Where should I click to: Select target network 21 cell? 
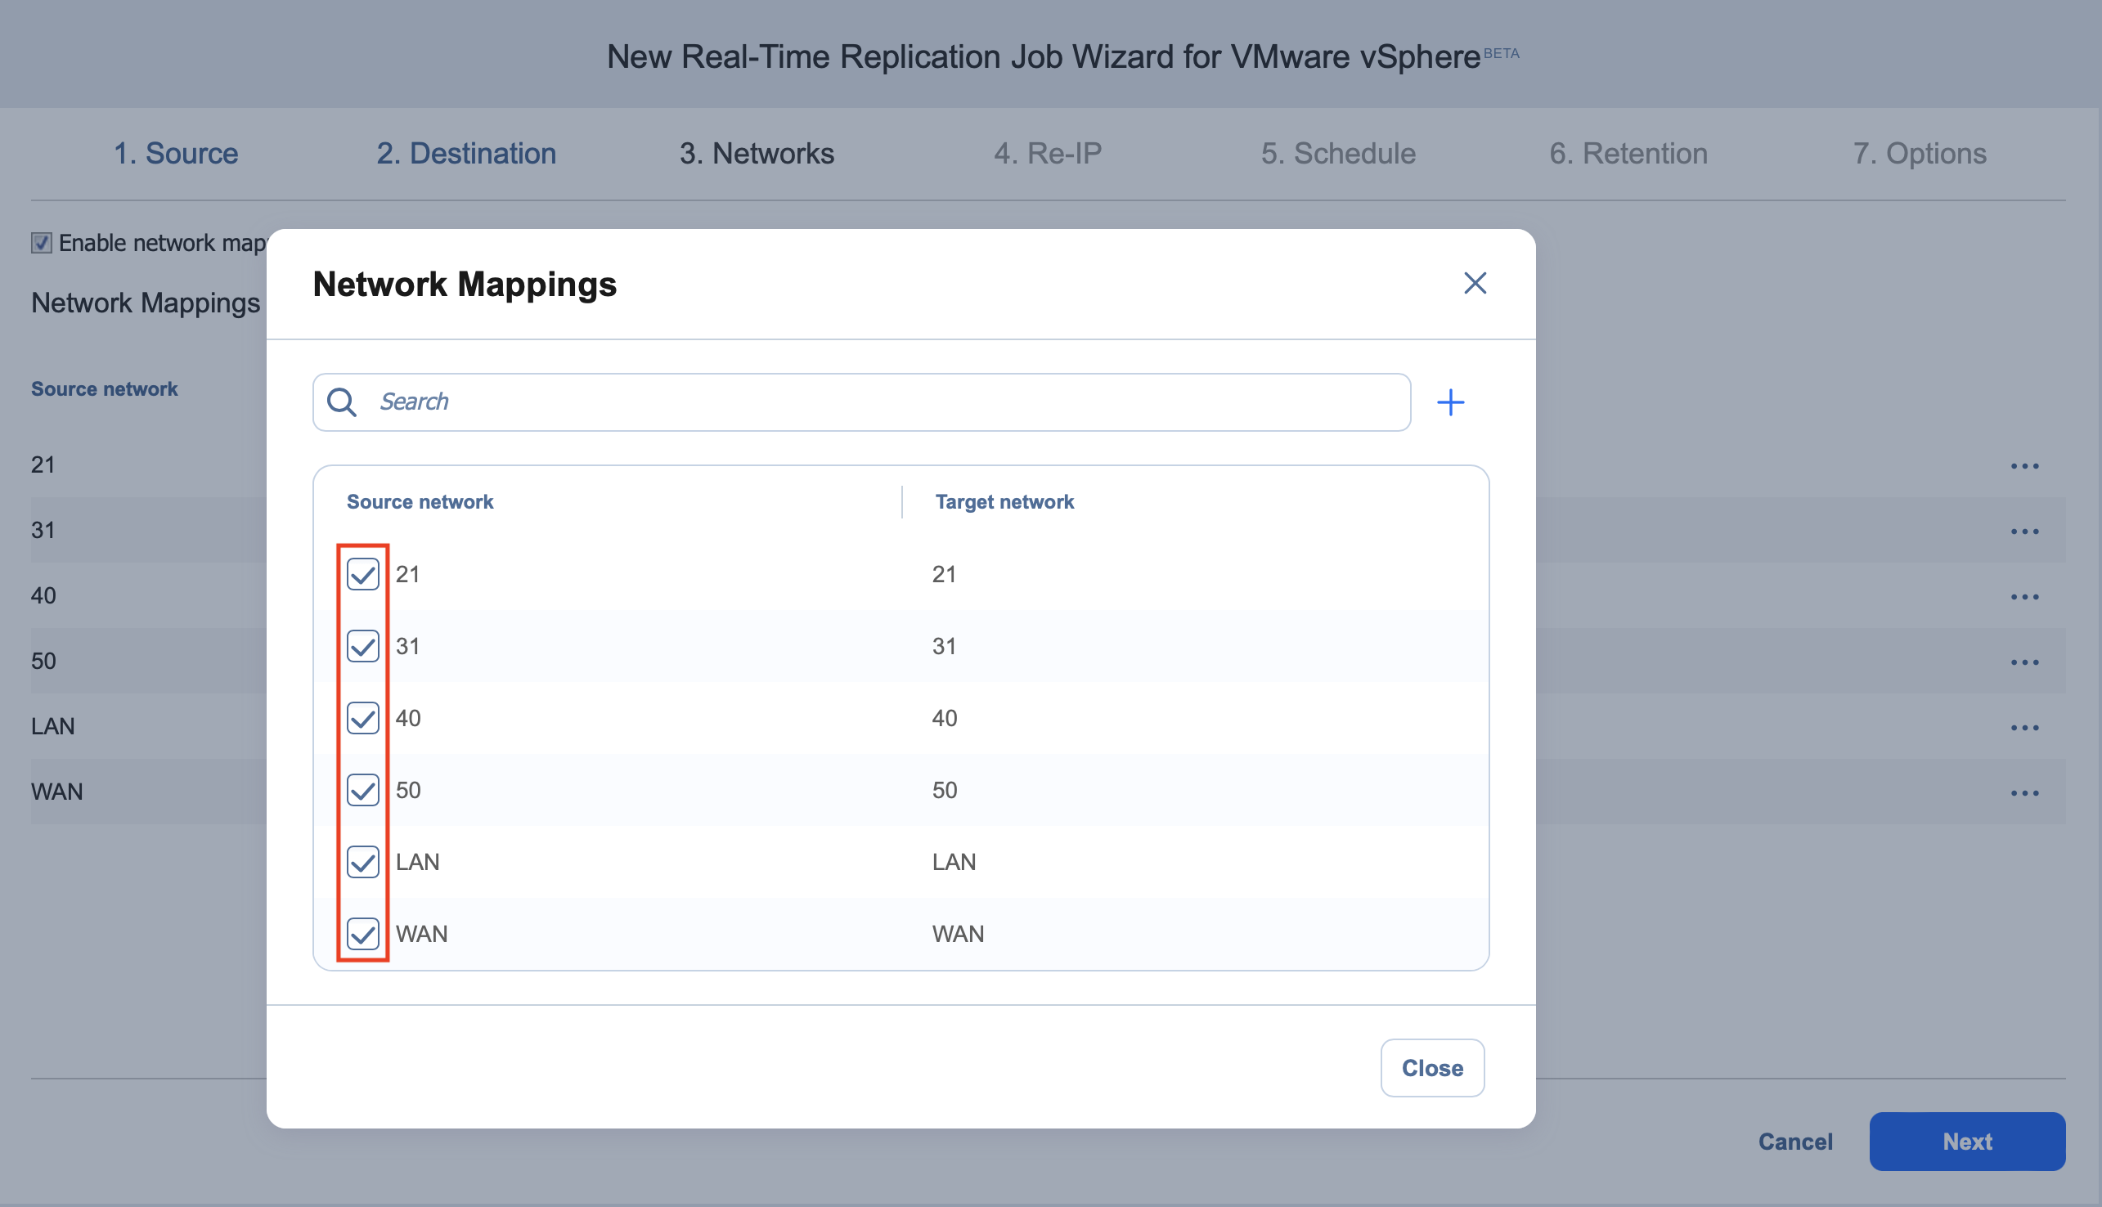pos(944,575)
